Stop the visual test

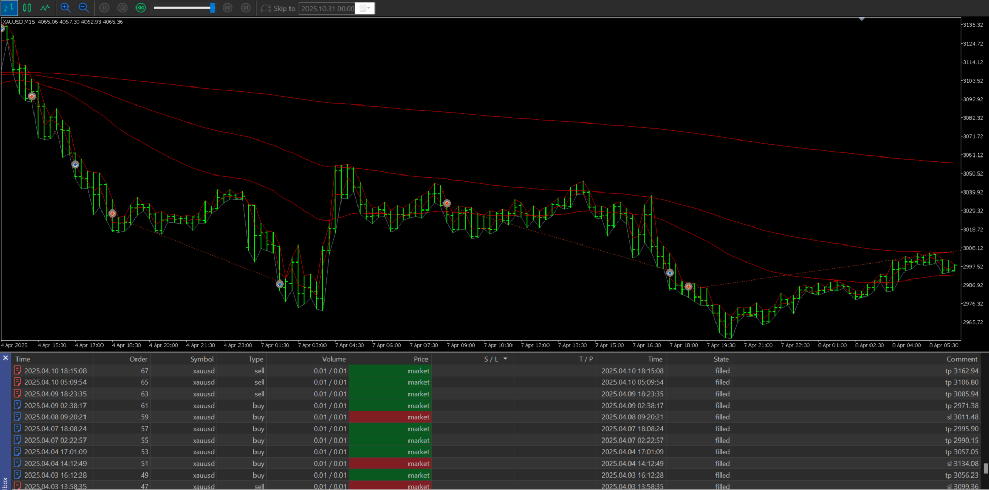(123, 8)
